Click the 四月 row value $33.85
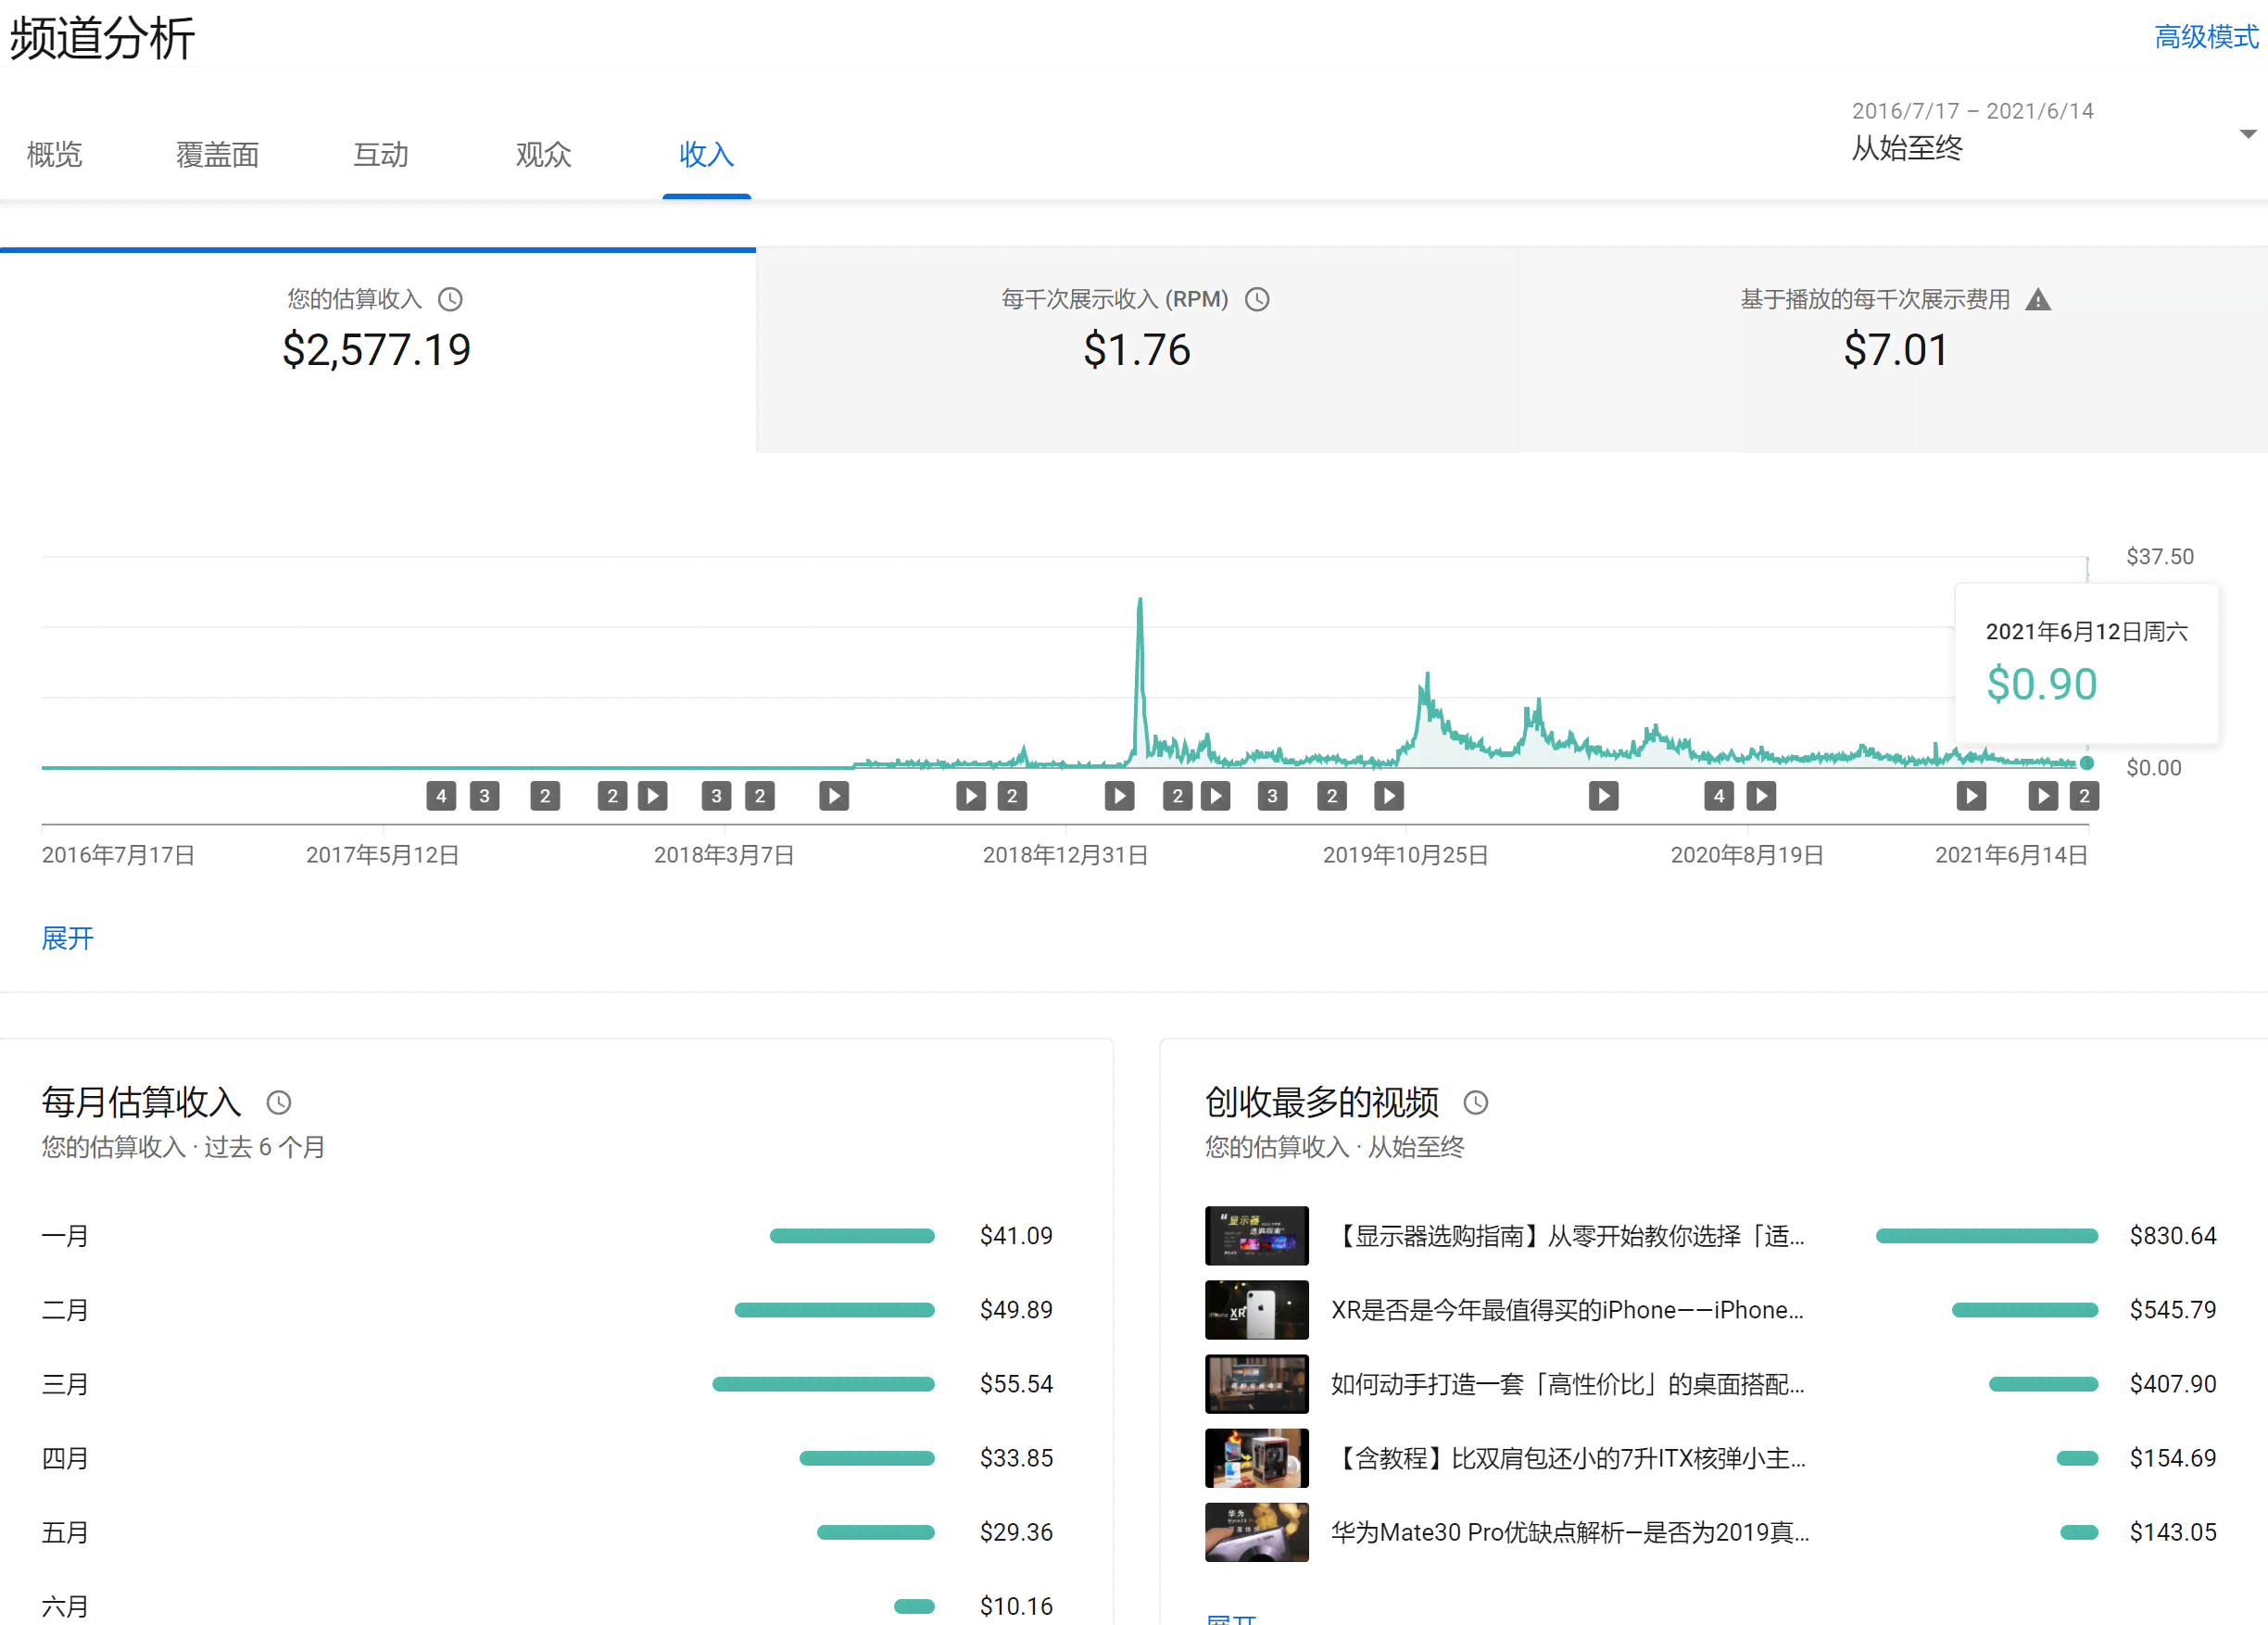2268x1625 pixels. point(1016,1458)
